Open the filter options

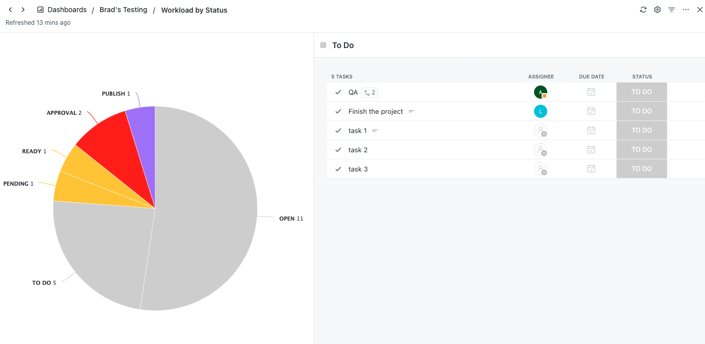pyautogui.click(x=671, y=9)
